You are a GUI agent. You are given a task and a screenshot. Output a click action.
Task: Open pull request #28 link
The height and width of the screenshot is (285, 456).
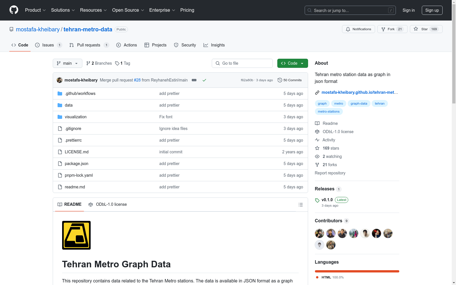(x=137, y=80)
